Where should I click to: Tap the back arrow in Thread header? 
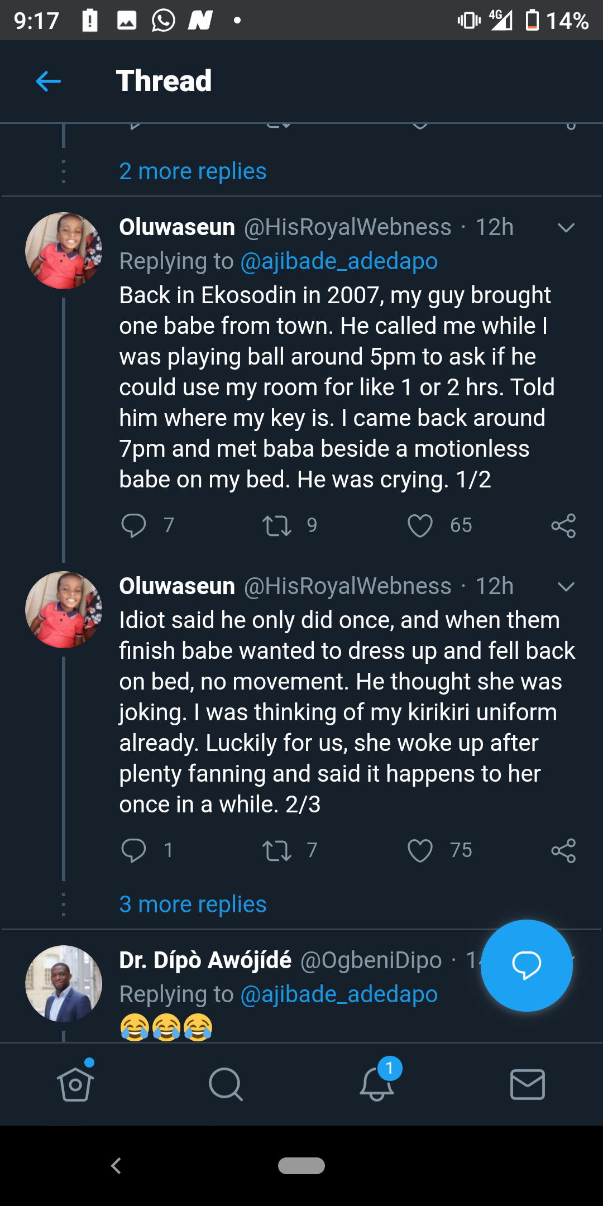pos(49,82)
